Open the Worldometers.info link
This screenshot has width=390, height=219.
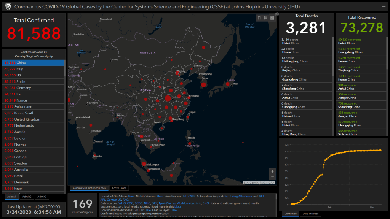click(189, 203)
